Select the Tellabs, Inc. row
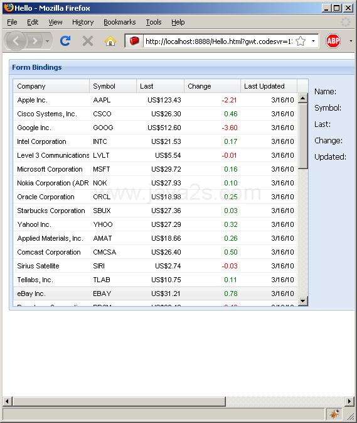This screenshot has height=423, width=357. coord(155,280)
